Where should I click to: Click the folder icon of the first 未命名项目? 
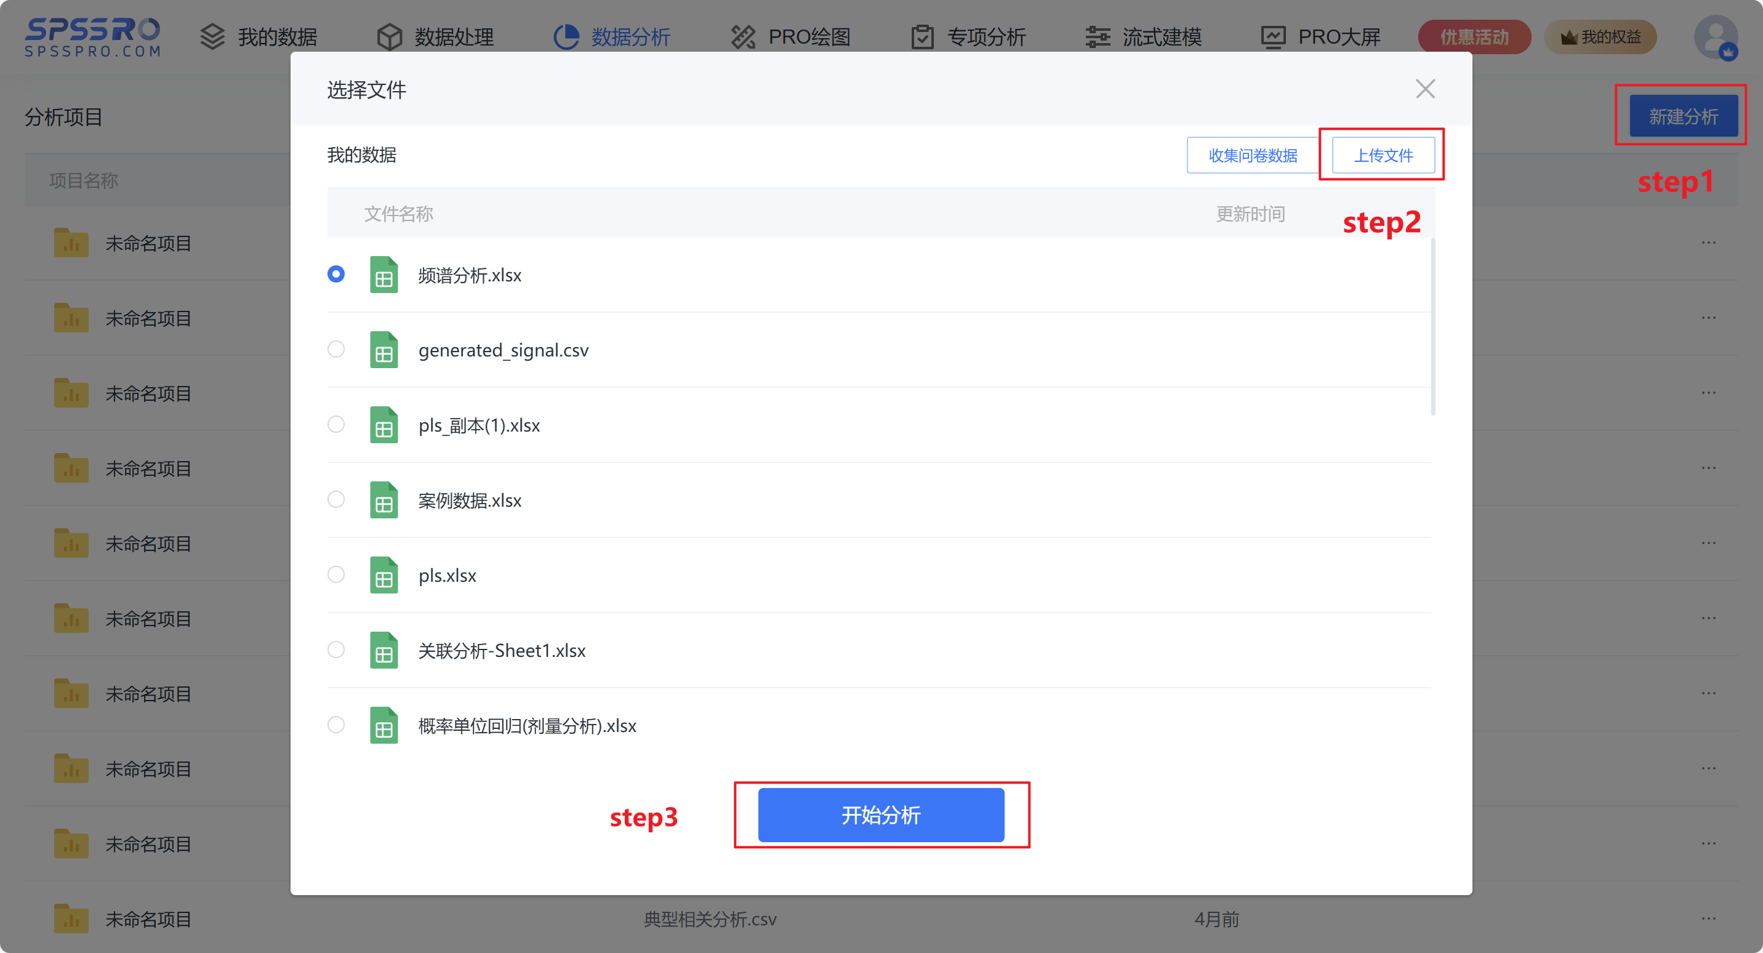point(71,243)
